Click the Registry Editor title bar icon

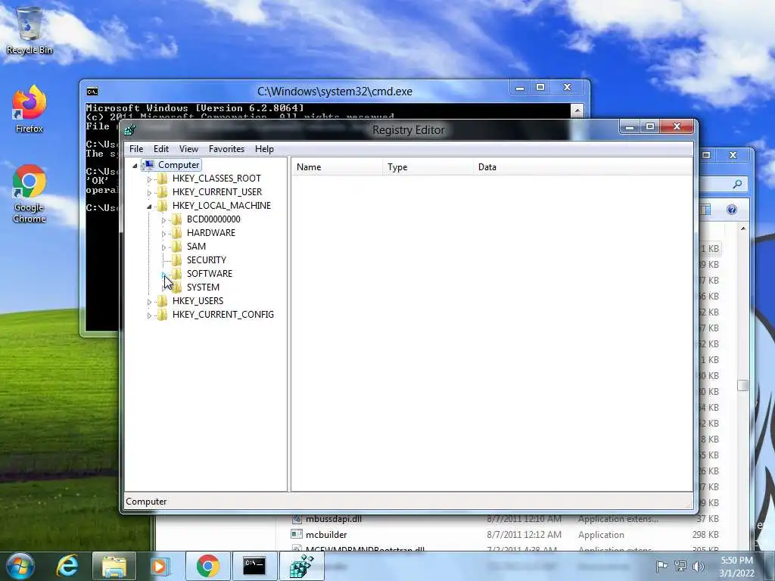130,130
